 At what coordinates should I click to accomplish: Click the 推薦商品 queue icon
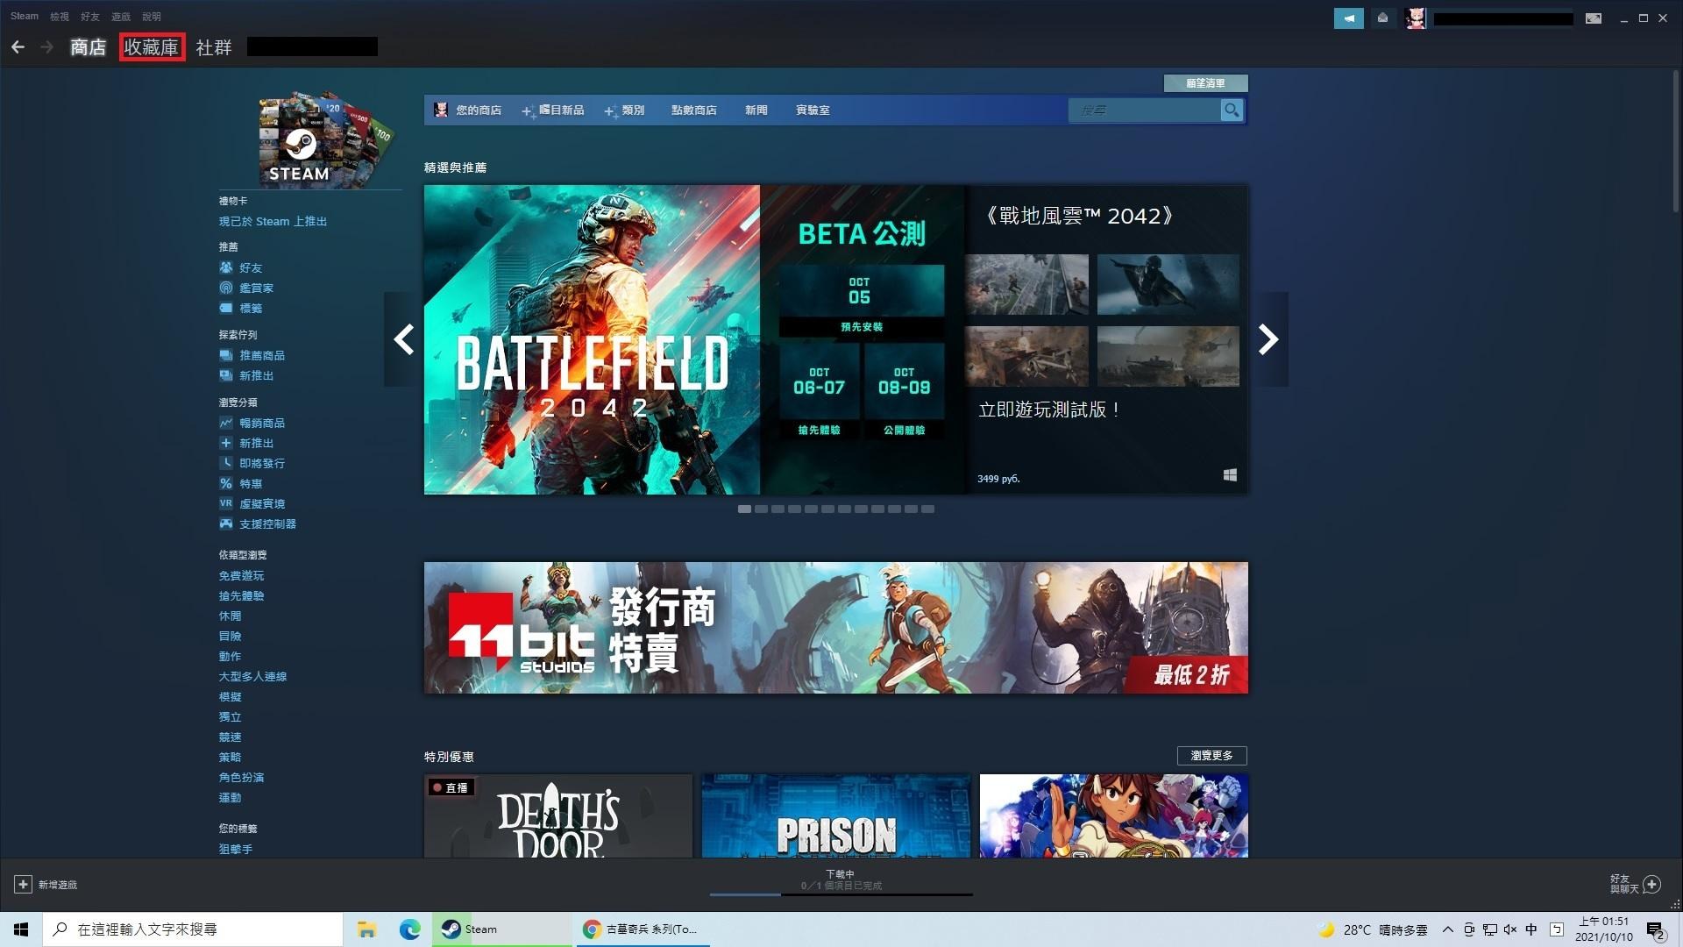click(226, 355)
